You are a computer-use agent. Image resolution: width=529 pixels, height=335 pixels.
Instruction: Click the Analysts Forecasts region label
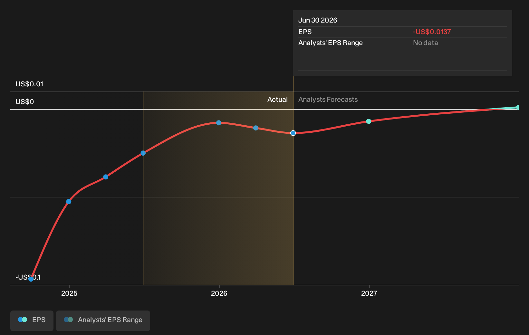pos(328,100)
